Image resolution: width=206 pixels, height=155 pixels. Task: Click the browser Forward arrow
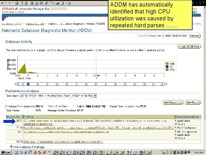9,3
